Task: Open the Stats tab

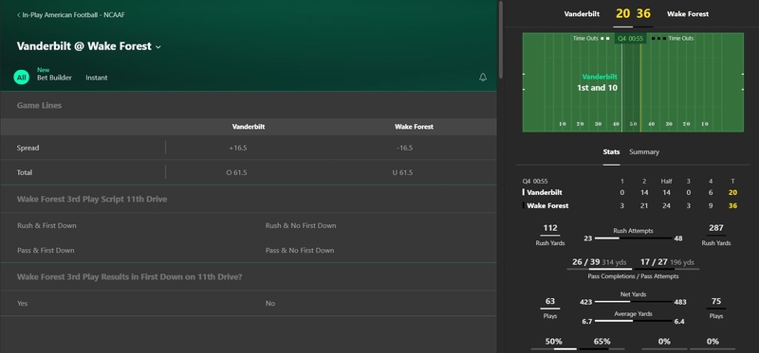Action: pyautogui.click(x=611, y=152)
